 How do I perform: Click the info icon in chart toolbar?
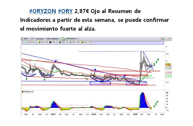(x=82, y=39)
